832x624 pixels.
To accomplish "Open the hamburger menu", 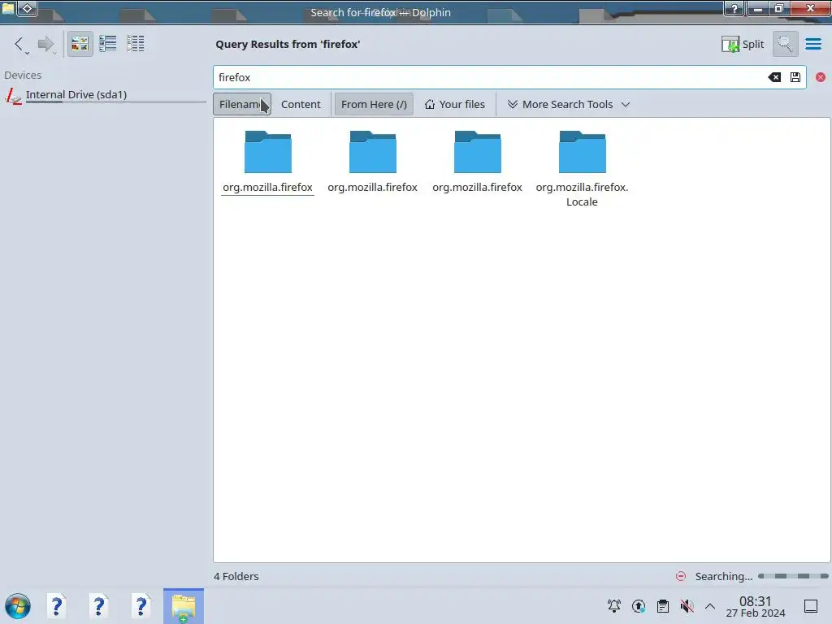I will click(812, 44).
